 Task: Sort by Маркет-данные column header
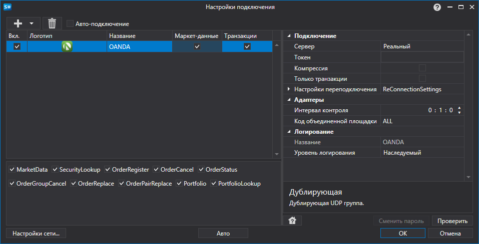tap(197, 36)
